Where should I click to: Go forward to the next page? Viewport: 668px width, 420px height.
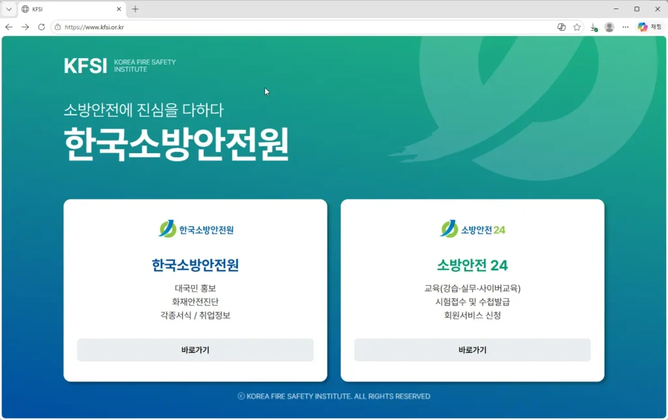coord(25,27)
